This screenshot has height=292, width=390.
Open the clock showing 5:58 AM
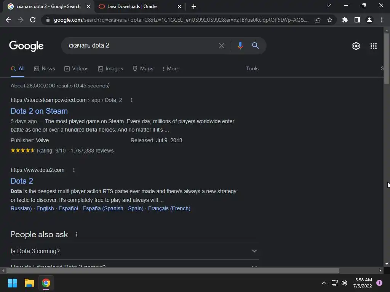pos(363,283)
